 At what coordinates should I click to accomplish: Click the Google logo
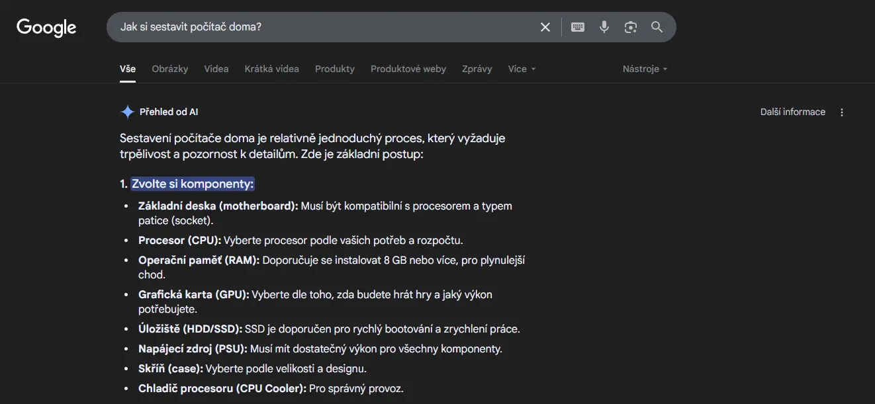tap(46, 27)
